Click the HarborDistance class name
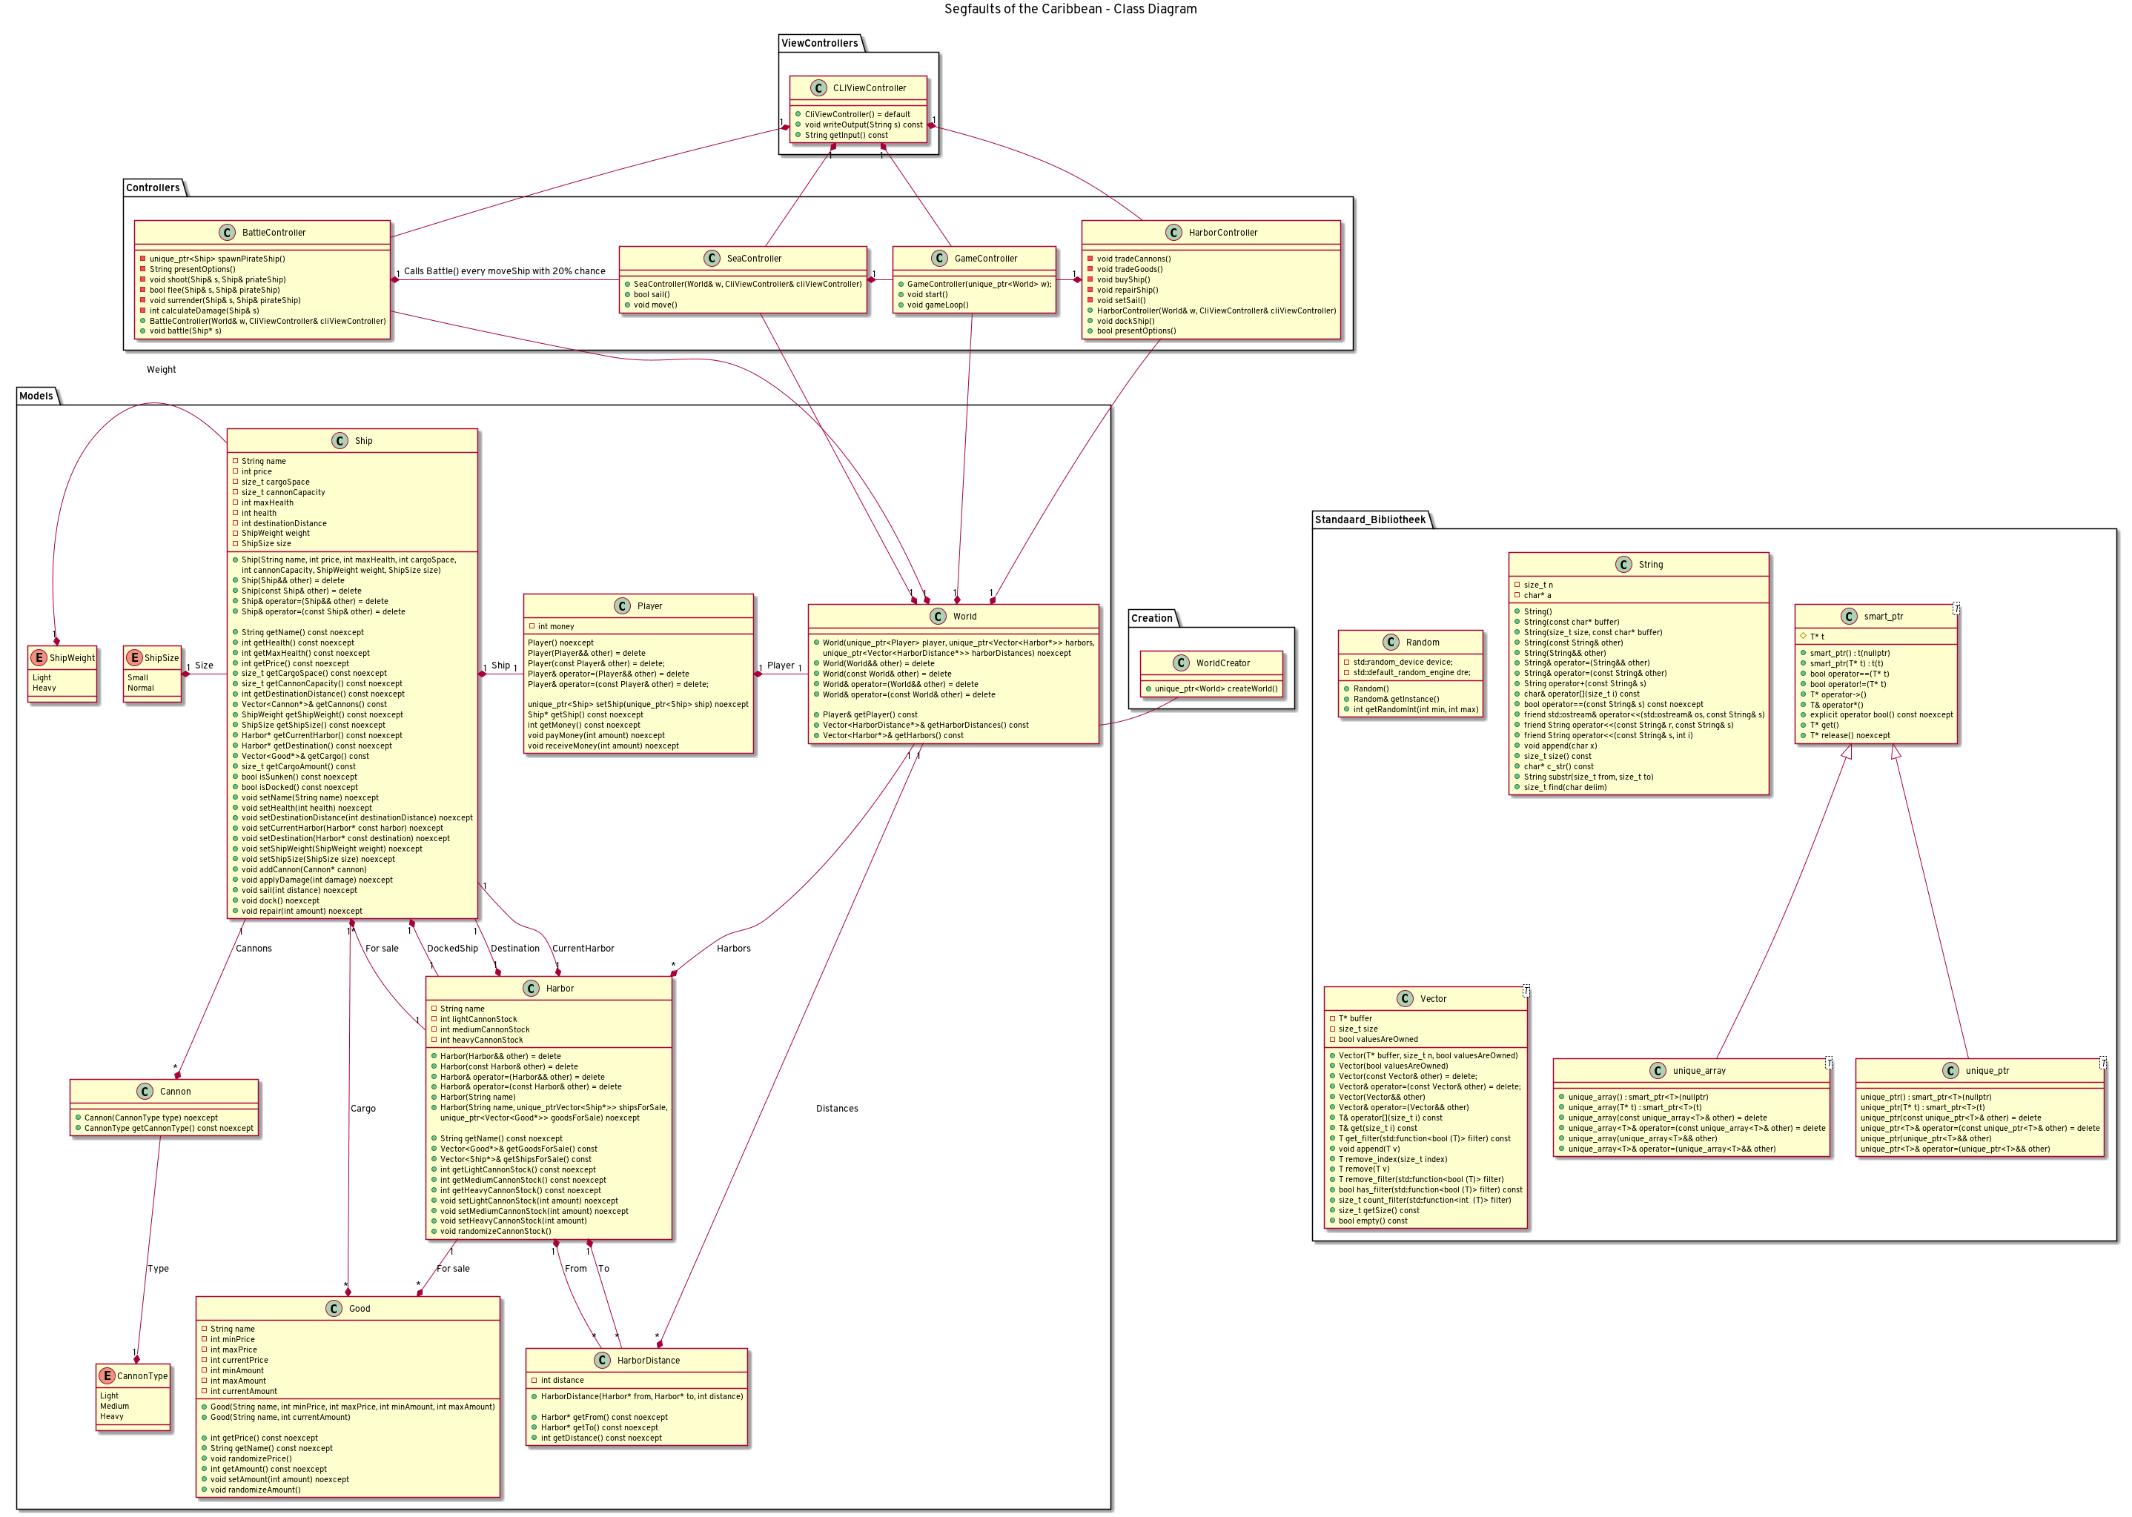 pyautogui.click(x=649, y=1360)
